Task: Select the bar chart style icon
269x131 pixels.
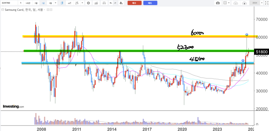Action: click(x=77, y=3)
